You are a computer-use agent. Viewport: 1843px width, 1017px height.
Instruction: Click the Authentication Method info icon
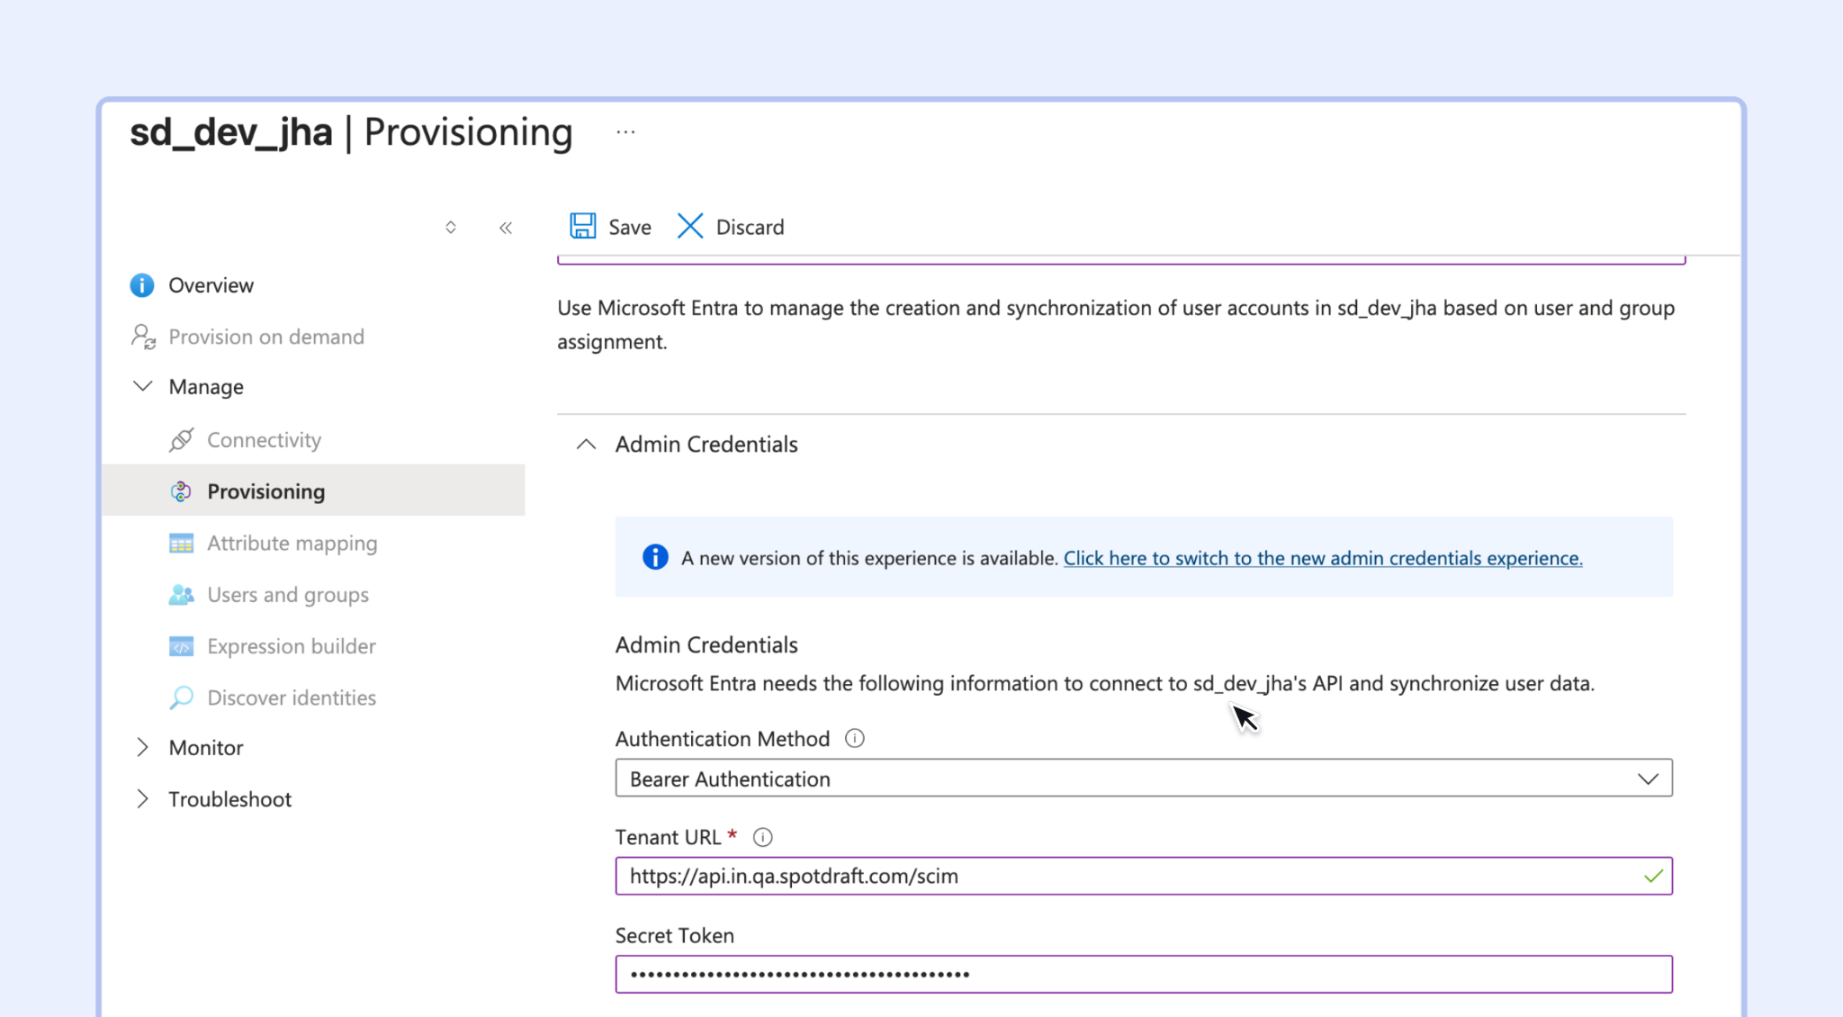point(855,739)
